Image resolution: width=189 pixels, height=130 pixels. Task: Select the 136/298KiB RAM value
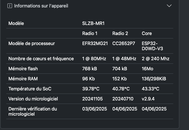tap(154, 79)
